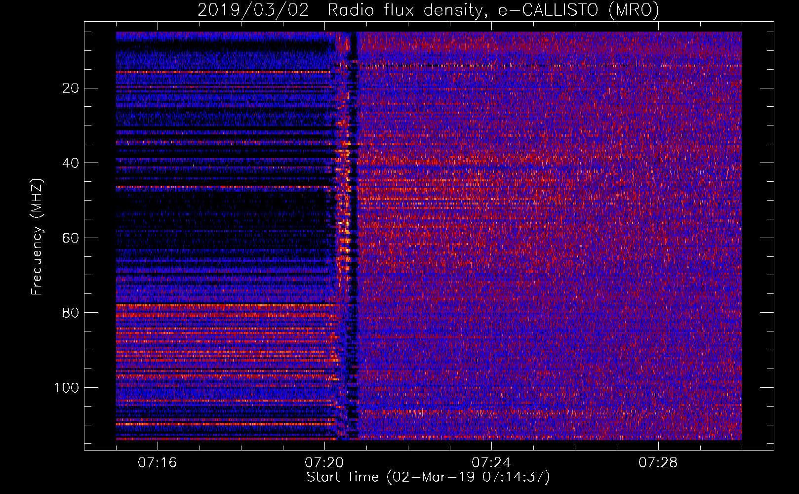Click the '80' frequency tick label
799x494 pixels.
click(71, 313)
